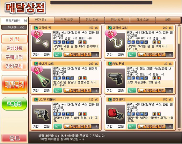Add PPK 권총 to cart with 장바구니에 담기

pos(152,91)
